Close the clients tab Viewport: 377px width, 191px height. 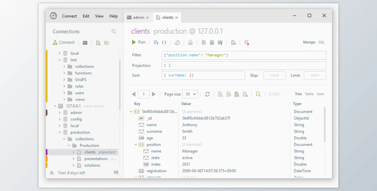click(176, 18)
